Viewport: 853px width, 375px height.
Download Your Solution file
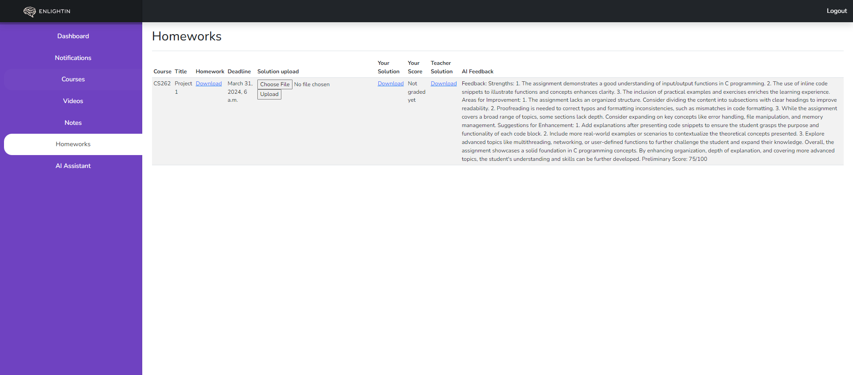[391, 84]
